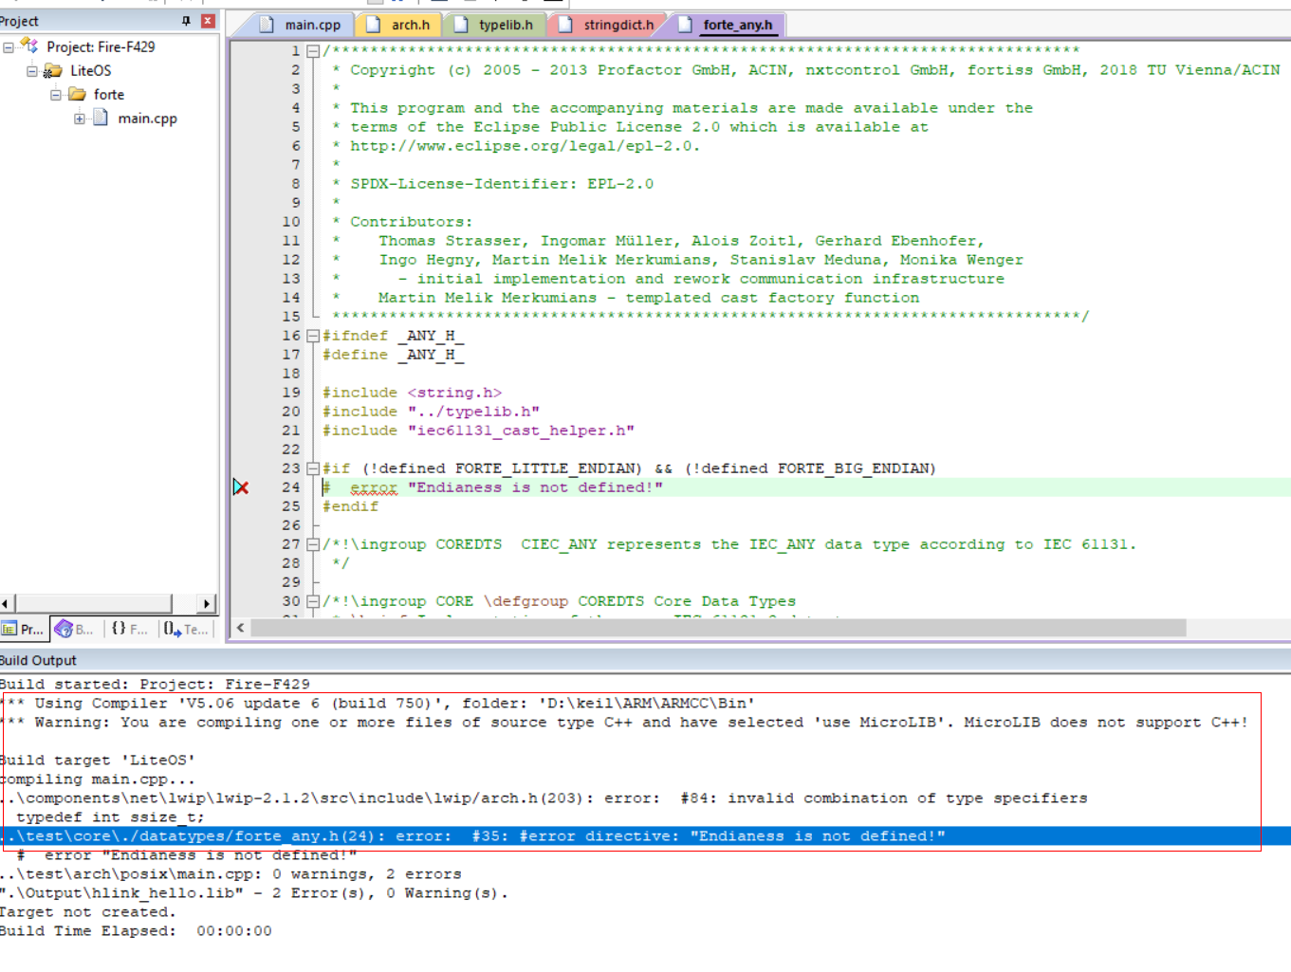The width and height of the screenshot is (1291, 972).
Task: Collapse the #ifndef _ANY_H_ block at line 16
Action: click(313, 336)
